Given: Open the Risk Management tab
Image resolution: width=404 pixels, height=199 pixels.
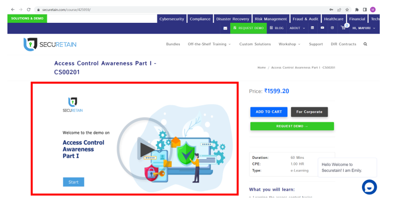Looking at the screenshot, I should pos(271,19).
